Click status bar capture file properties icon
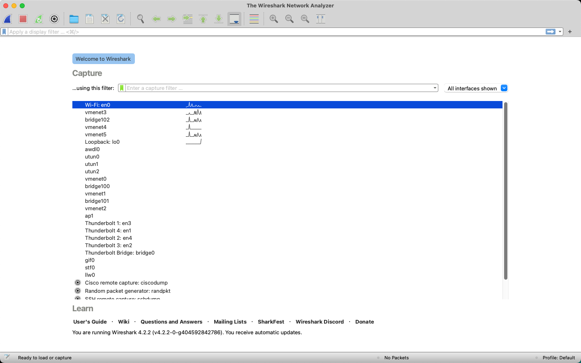This screenshot has height=363, width=581. tap(7, 357)
